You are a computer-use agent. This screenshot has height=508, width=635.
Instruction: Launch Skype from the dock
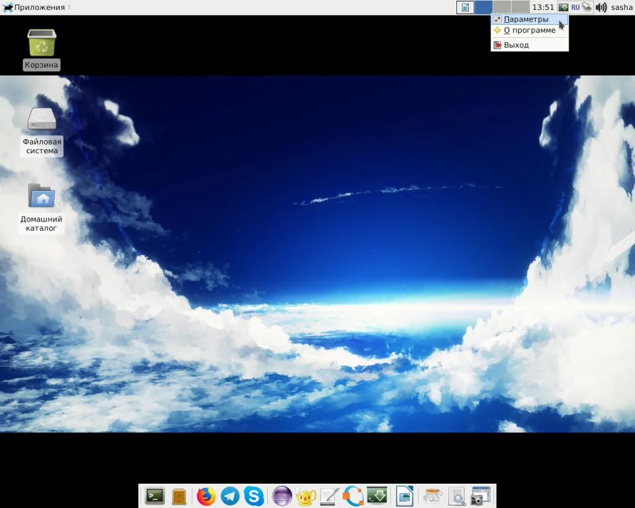point(254,496)
